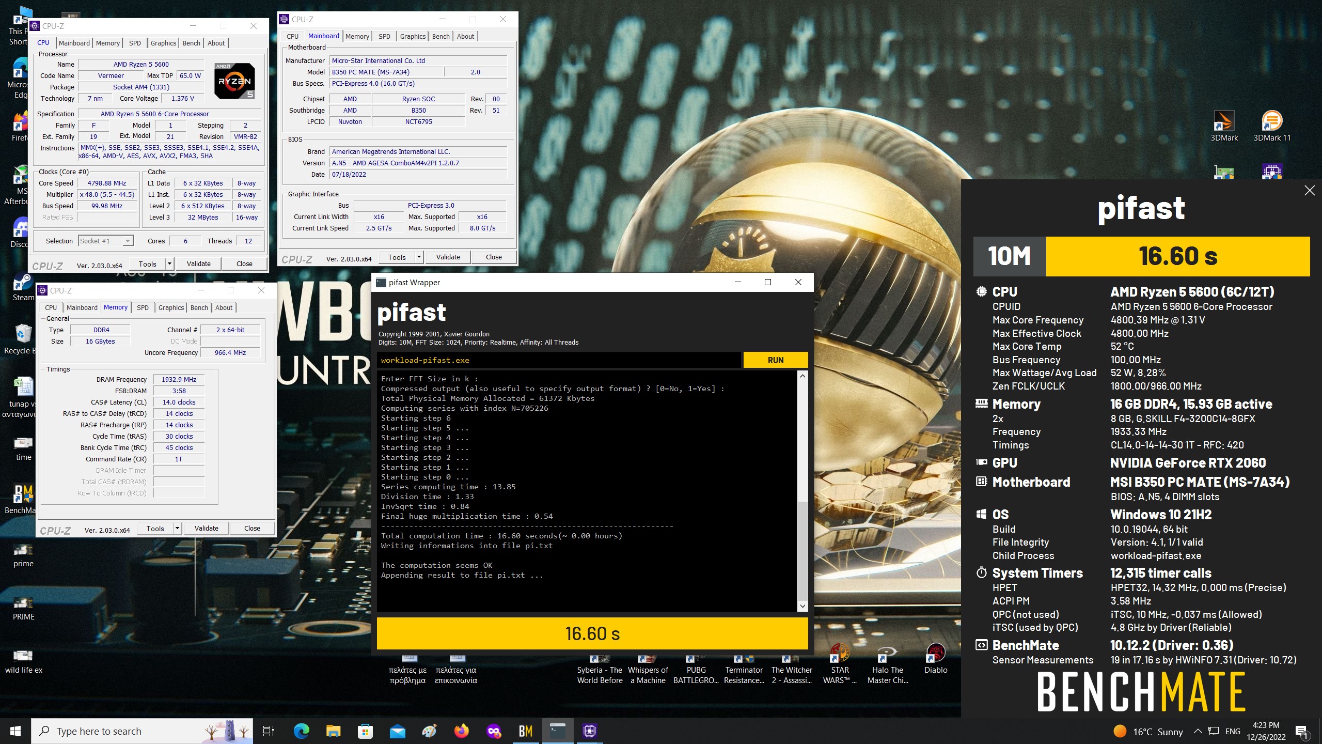Open the Paint app in taskbar

tap(430, 731)
